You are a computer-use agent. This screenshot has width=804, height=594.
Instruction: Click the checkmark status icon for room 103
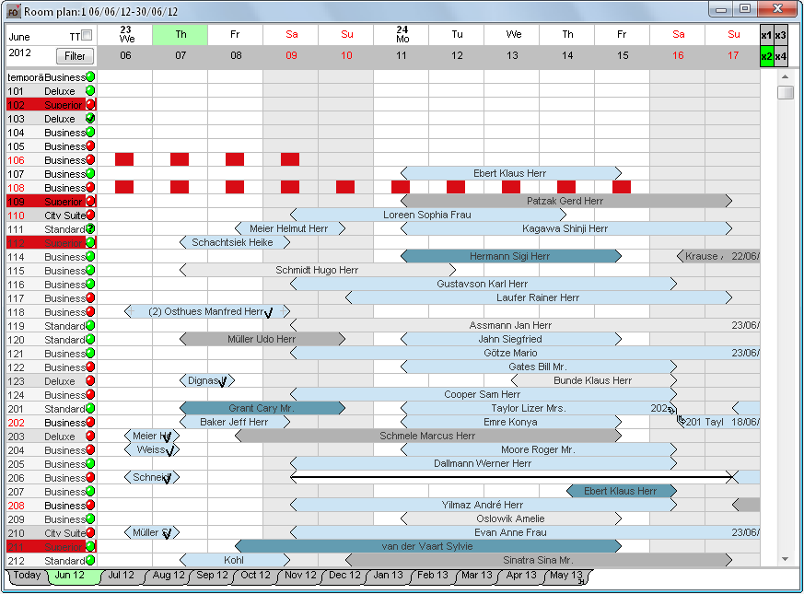(90, 119)
